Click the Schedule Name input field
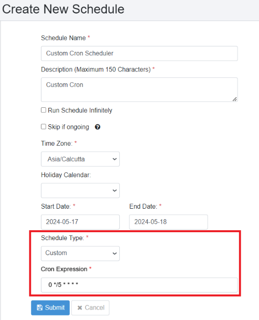 coord(139,53)
